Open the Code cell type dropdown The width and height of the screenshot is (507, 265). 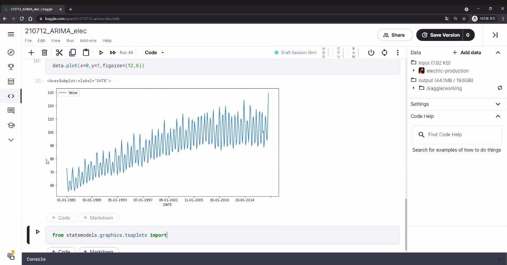pos(154,53)
